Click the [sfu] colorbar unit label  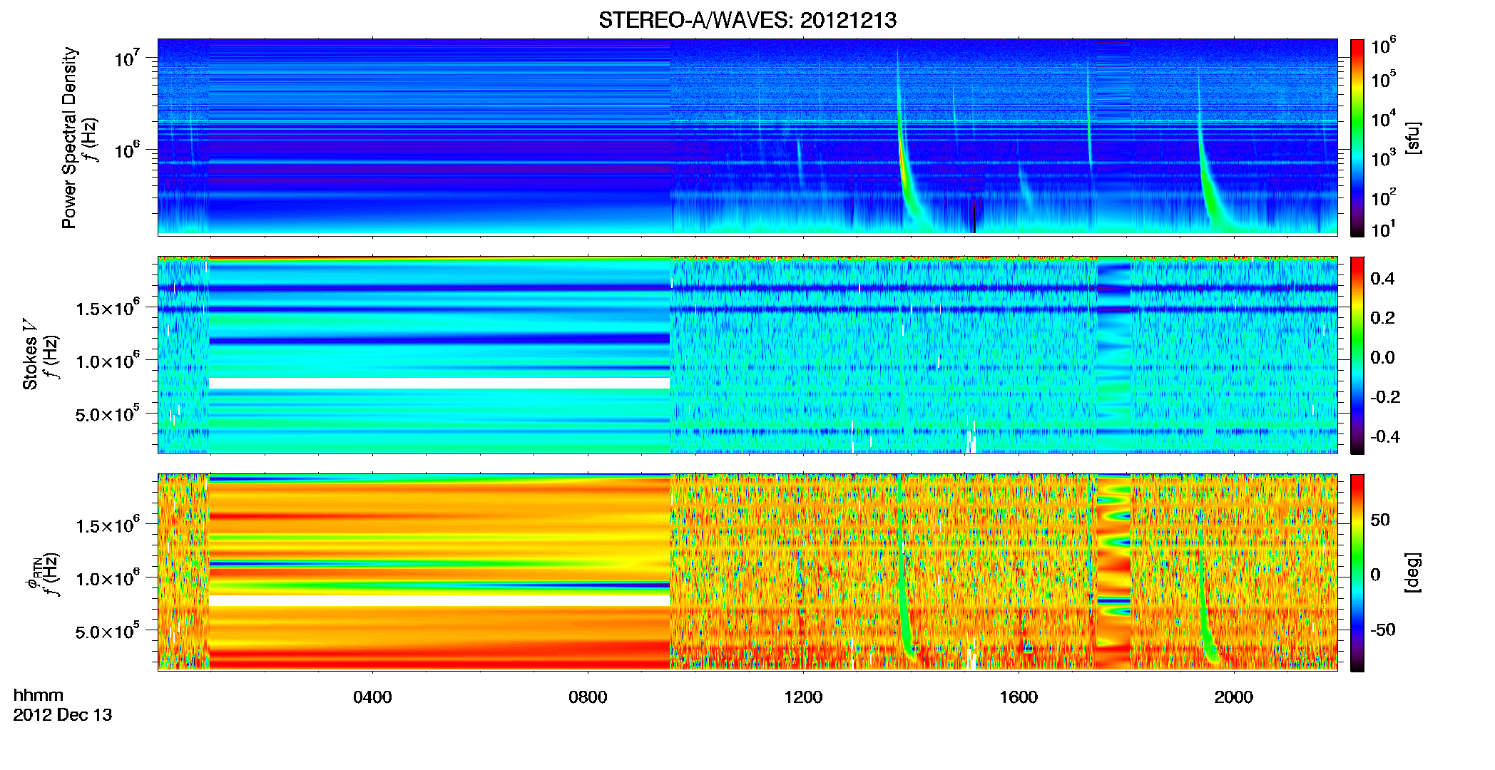1413,138
